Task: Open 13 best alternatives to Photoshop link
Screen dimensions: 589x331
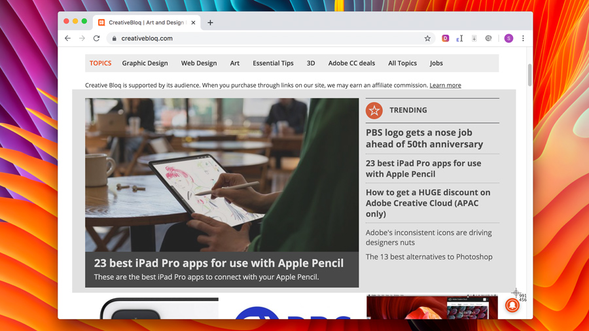Action: [429, 256]
